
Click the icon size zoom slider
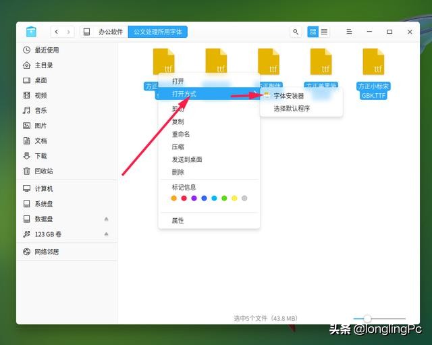click(379, 319)
